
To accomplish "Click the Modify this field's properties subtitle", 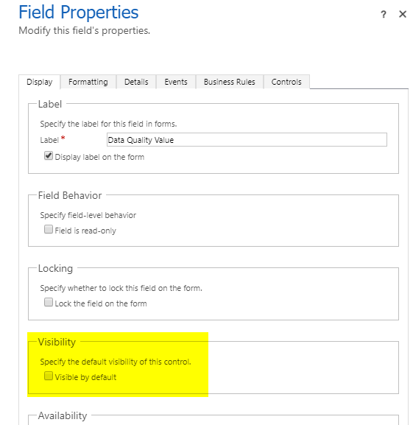I will [x=84, y=31].
